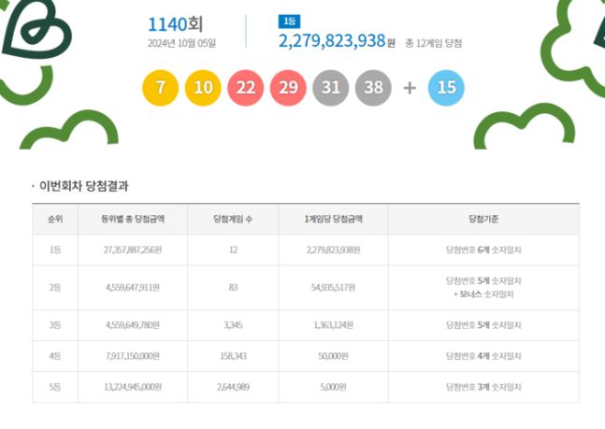Click the yellow number 7 ball
605x429 pixels.
pyautogui.click(x=160, y=88)
